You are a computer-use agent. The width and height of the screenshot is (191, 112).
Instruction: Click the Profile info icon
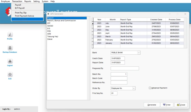click(10, 34)
